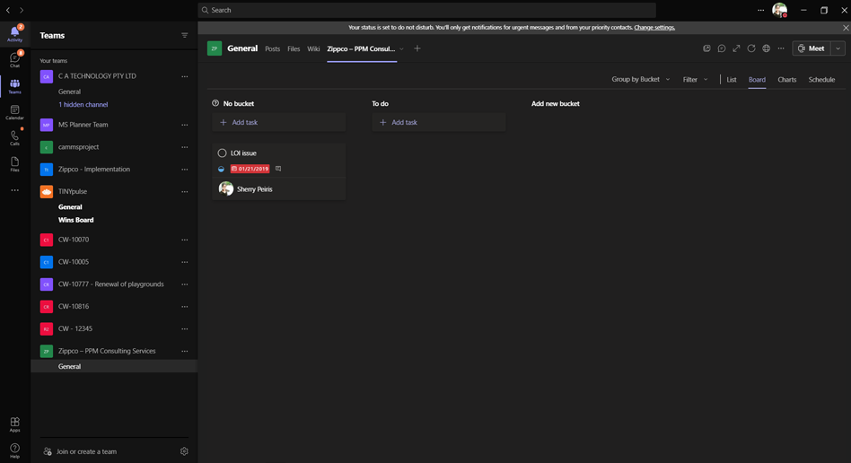The width and height of the screenshot is (851, 463).
Task: Open the LOI issue task card title
Action: pyautogui.click(x=243, y=153)
